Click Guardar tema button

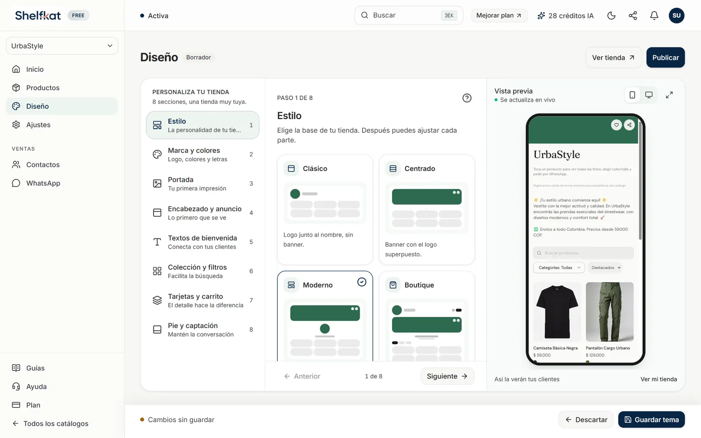[x=651, y=420]
